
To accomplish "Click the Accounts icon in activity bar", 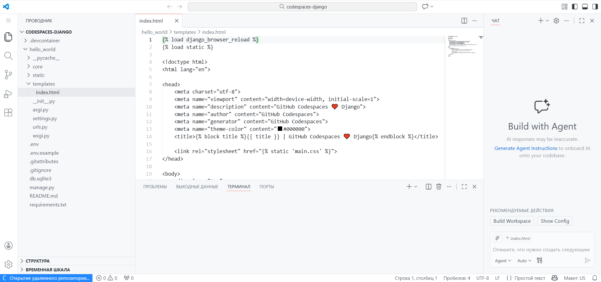I will [8, 246].
